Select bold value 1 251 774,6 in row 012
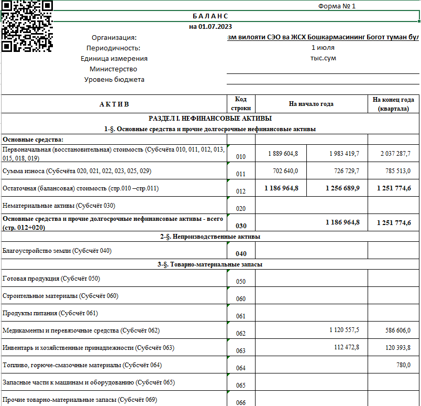The image size is (421, 406). coord(393,188)
